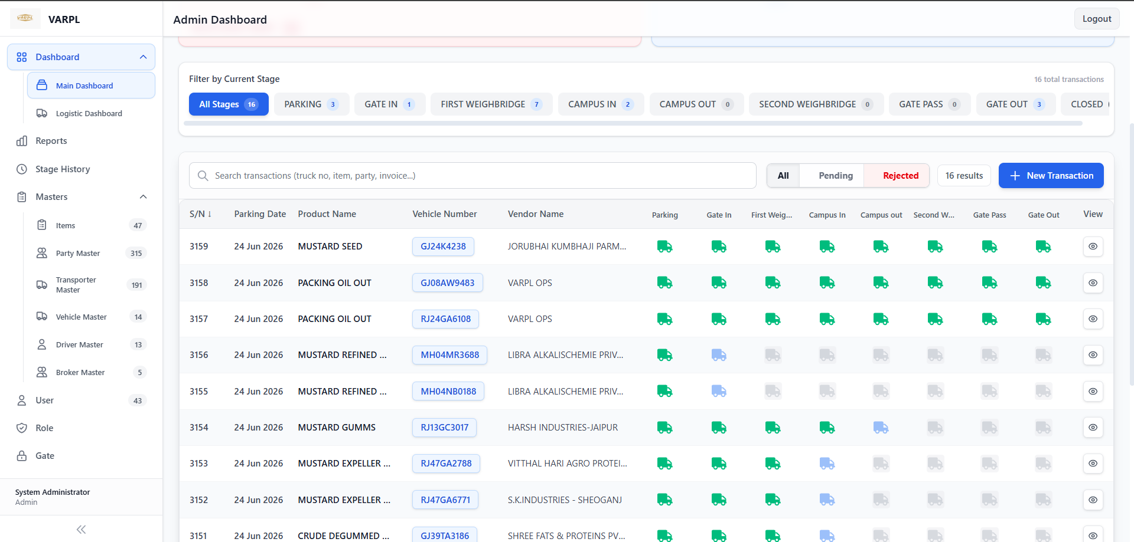The image size is (1134, 542).
Task: Filter by FIRST WEIGHBRIDGE stage
Action: pyautogui.click(x=491, y=104)
